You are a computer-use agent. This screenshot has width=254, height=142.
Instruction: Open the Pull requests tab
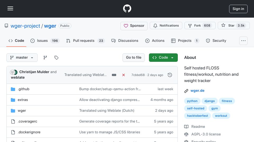pos(85,41)
